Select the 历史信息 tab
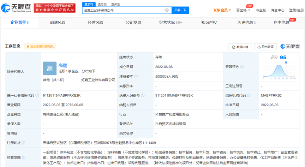Viewport: 305px width, 167px height. 246,23
